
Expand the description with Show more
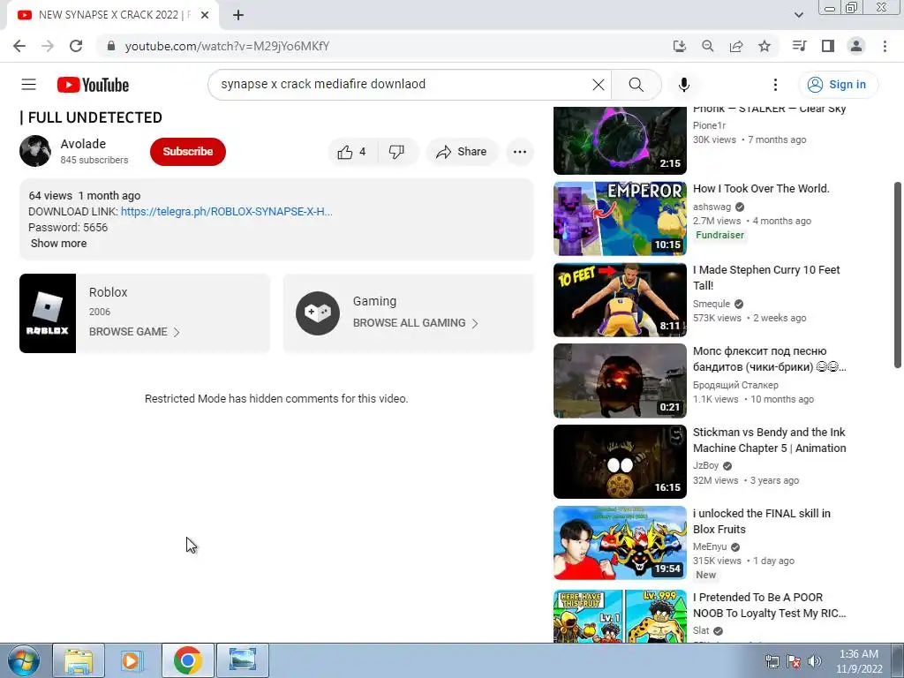(59, 244)
